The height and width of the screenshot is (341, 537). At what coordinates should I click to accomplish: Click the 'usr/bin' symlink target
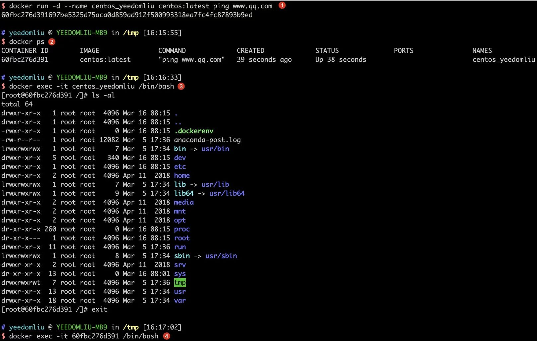tap(215, 149)
